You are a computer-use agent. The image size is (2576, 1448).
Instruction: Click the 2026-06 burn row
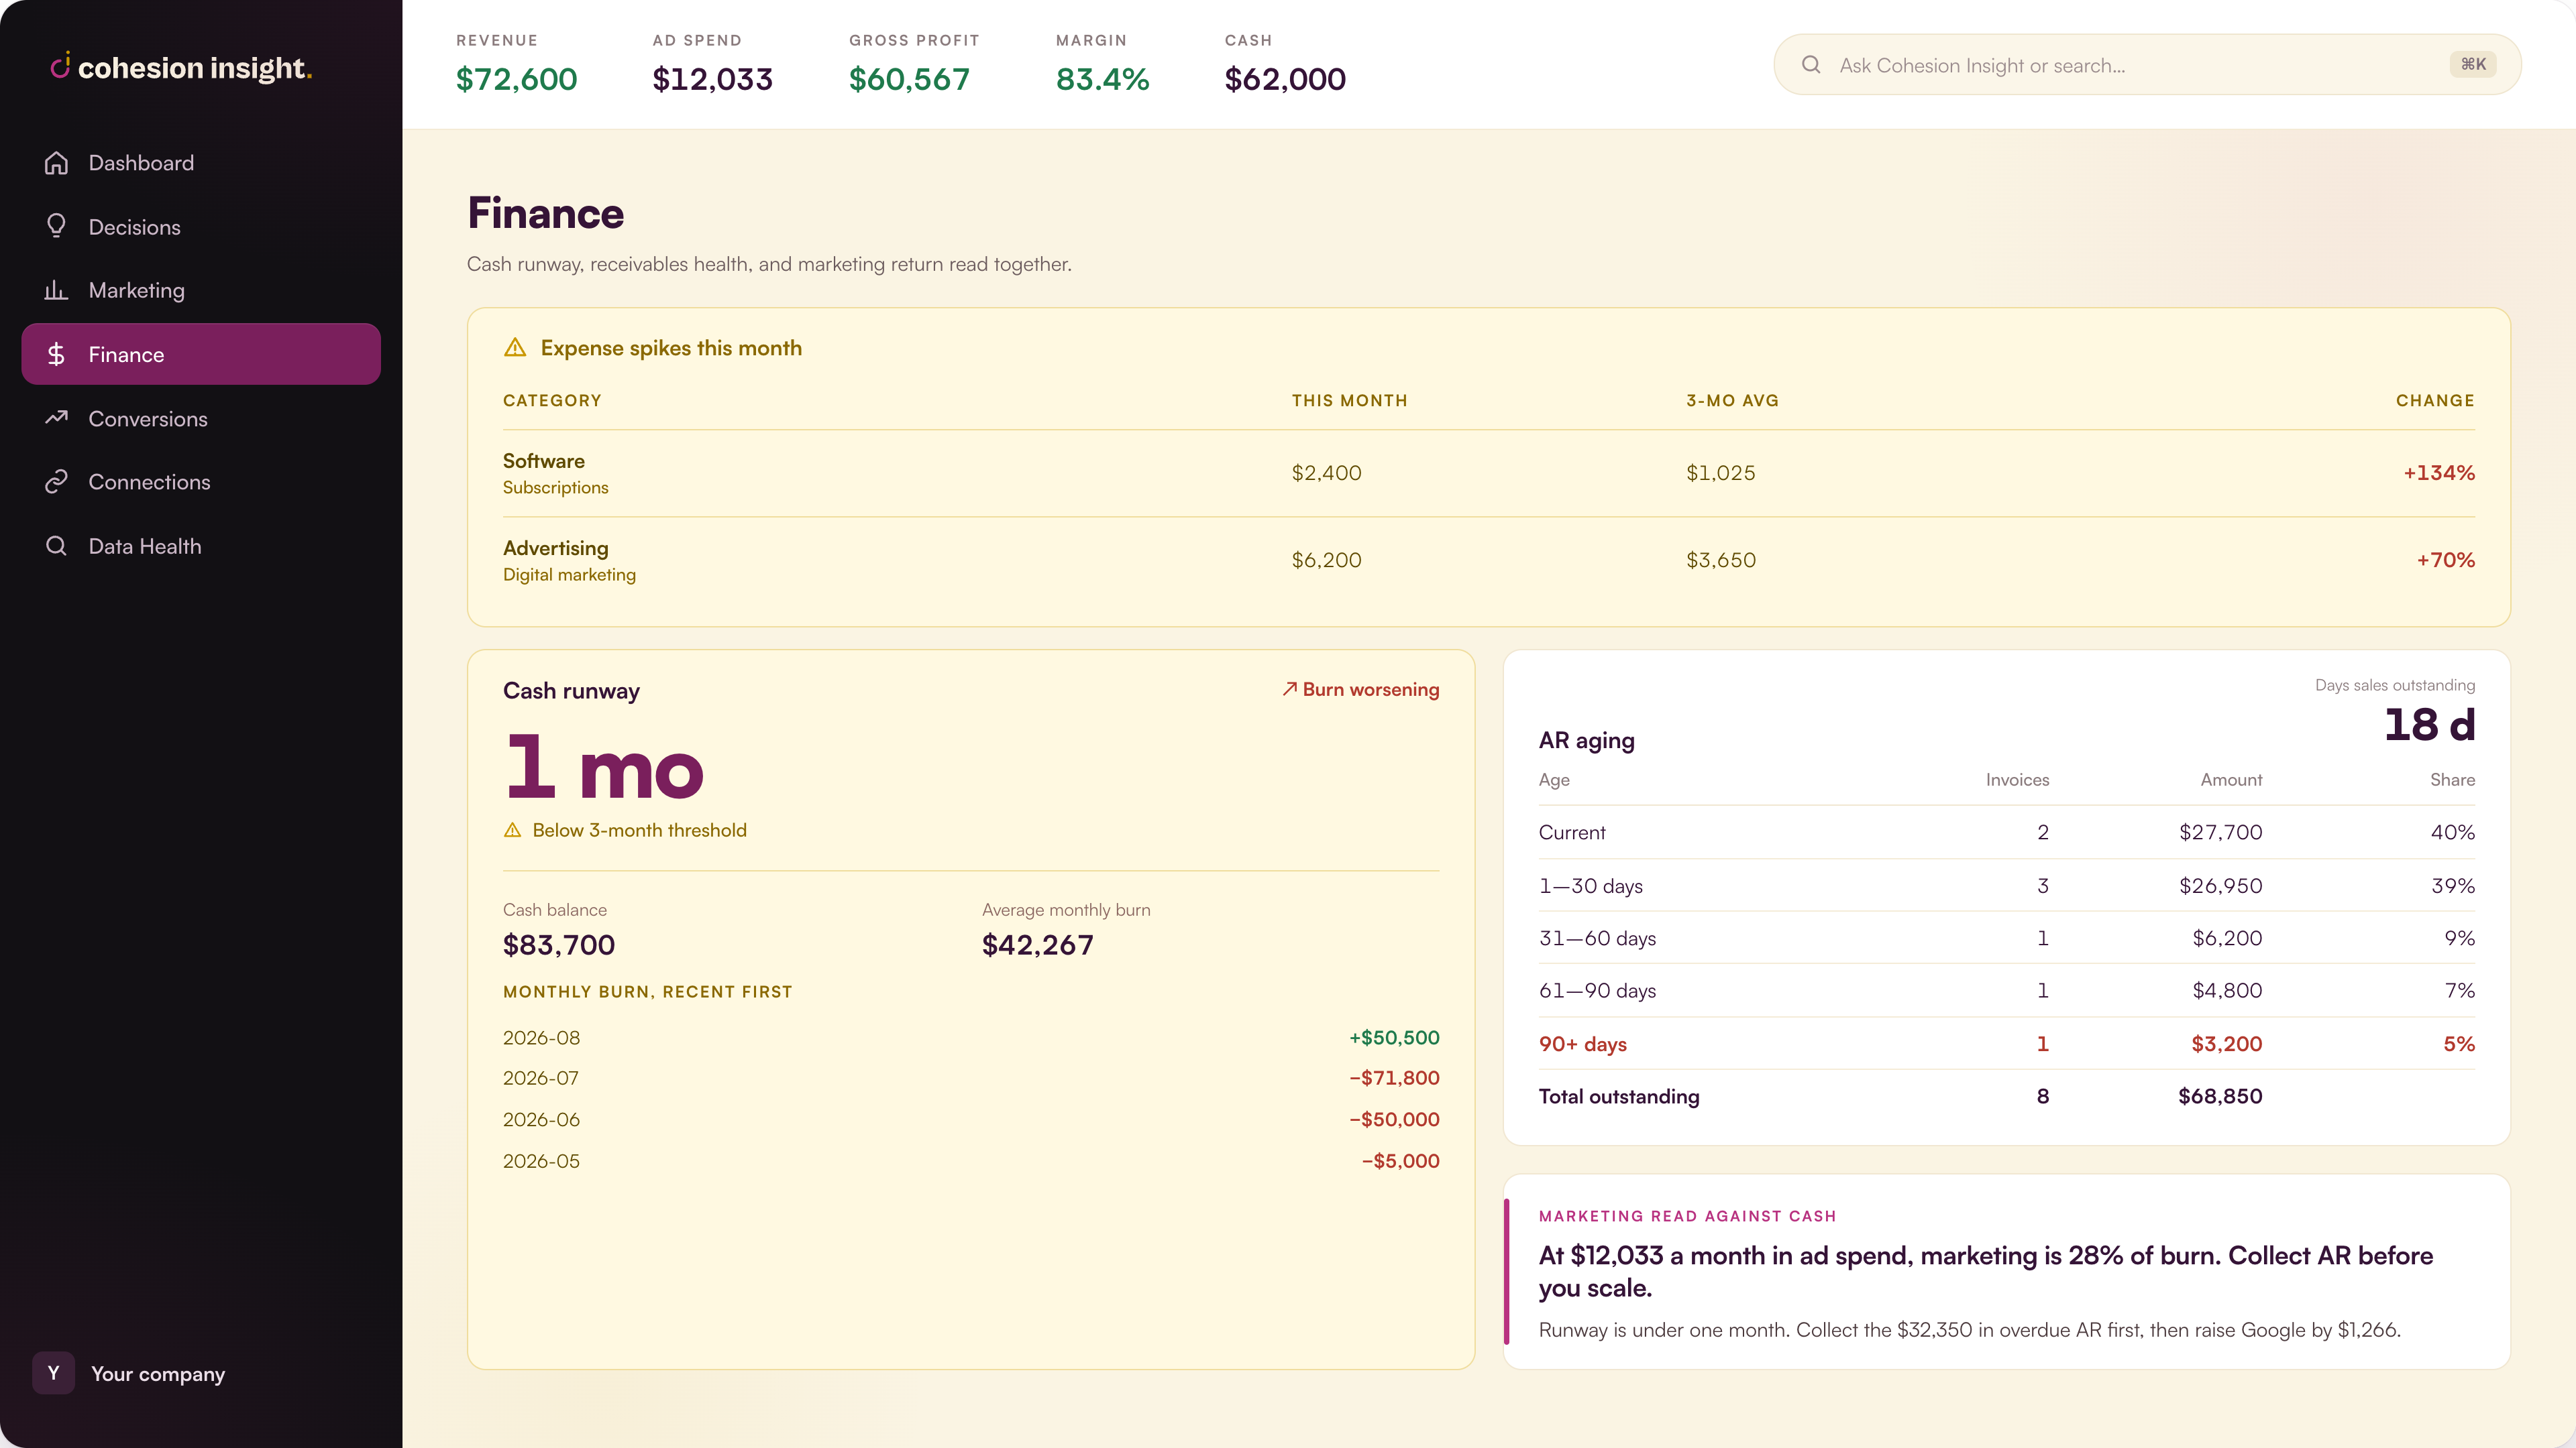pos(971,1120)
